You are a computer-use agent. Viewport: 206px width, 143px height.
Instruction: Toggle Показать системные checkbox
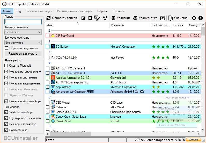6,77
